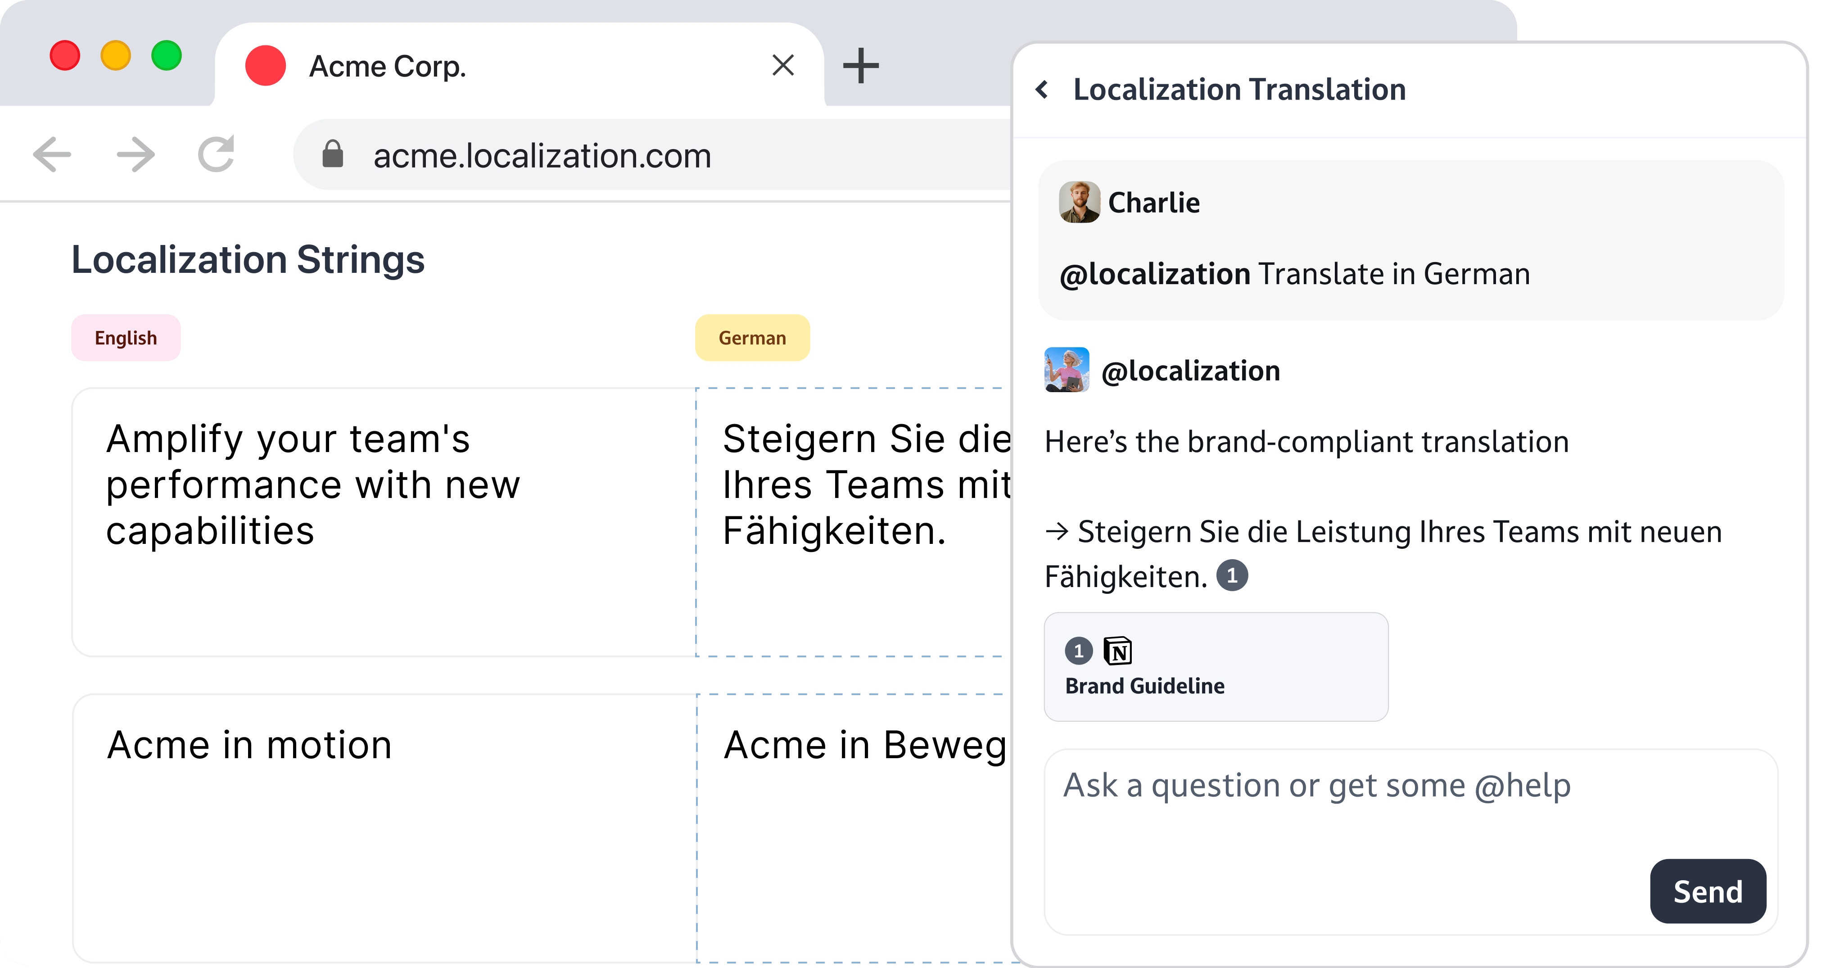Click the Notion icon in source card
Viewport: 1844px width, 968px height.
1117,651
